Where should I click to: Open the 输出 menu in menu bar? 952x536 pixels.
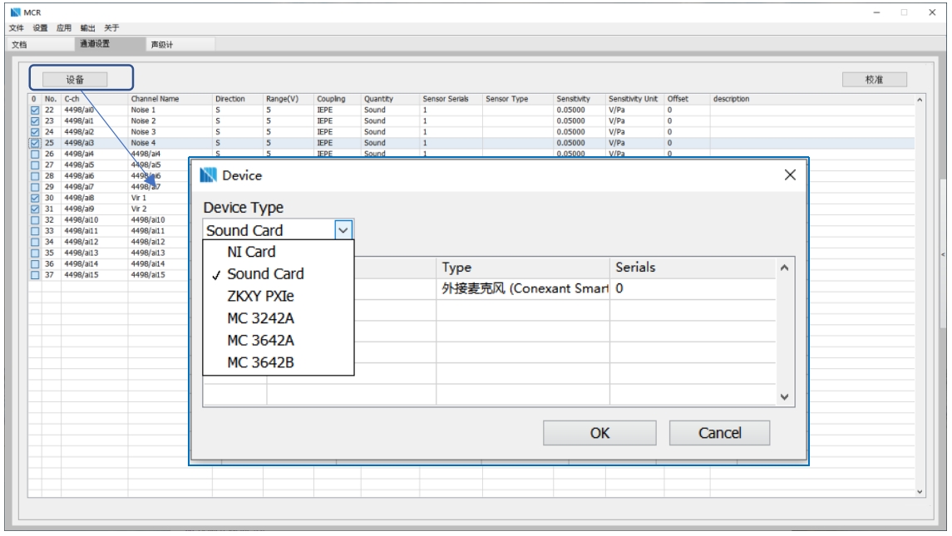pyautogui.click(x=88, y=27)
